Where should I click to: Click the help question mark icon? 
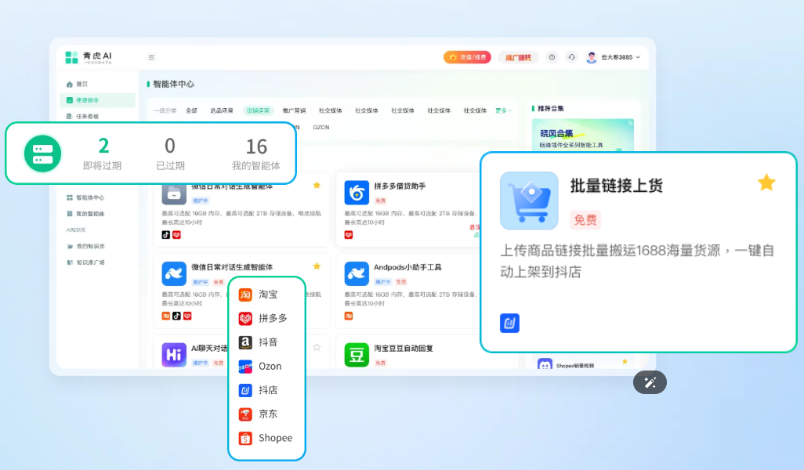552,57
